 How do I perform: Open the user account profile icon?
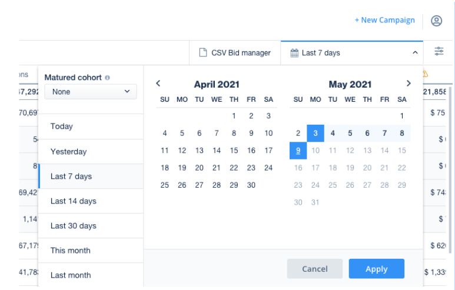436,21
